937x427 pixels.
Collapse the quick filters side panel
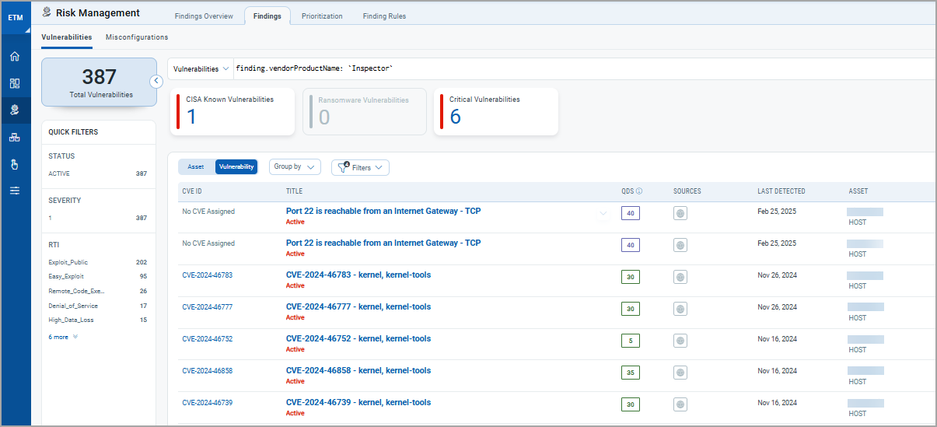(156, 80)
